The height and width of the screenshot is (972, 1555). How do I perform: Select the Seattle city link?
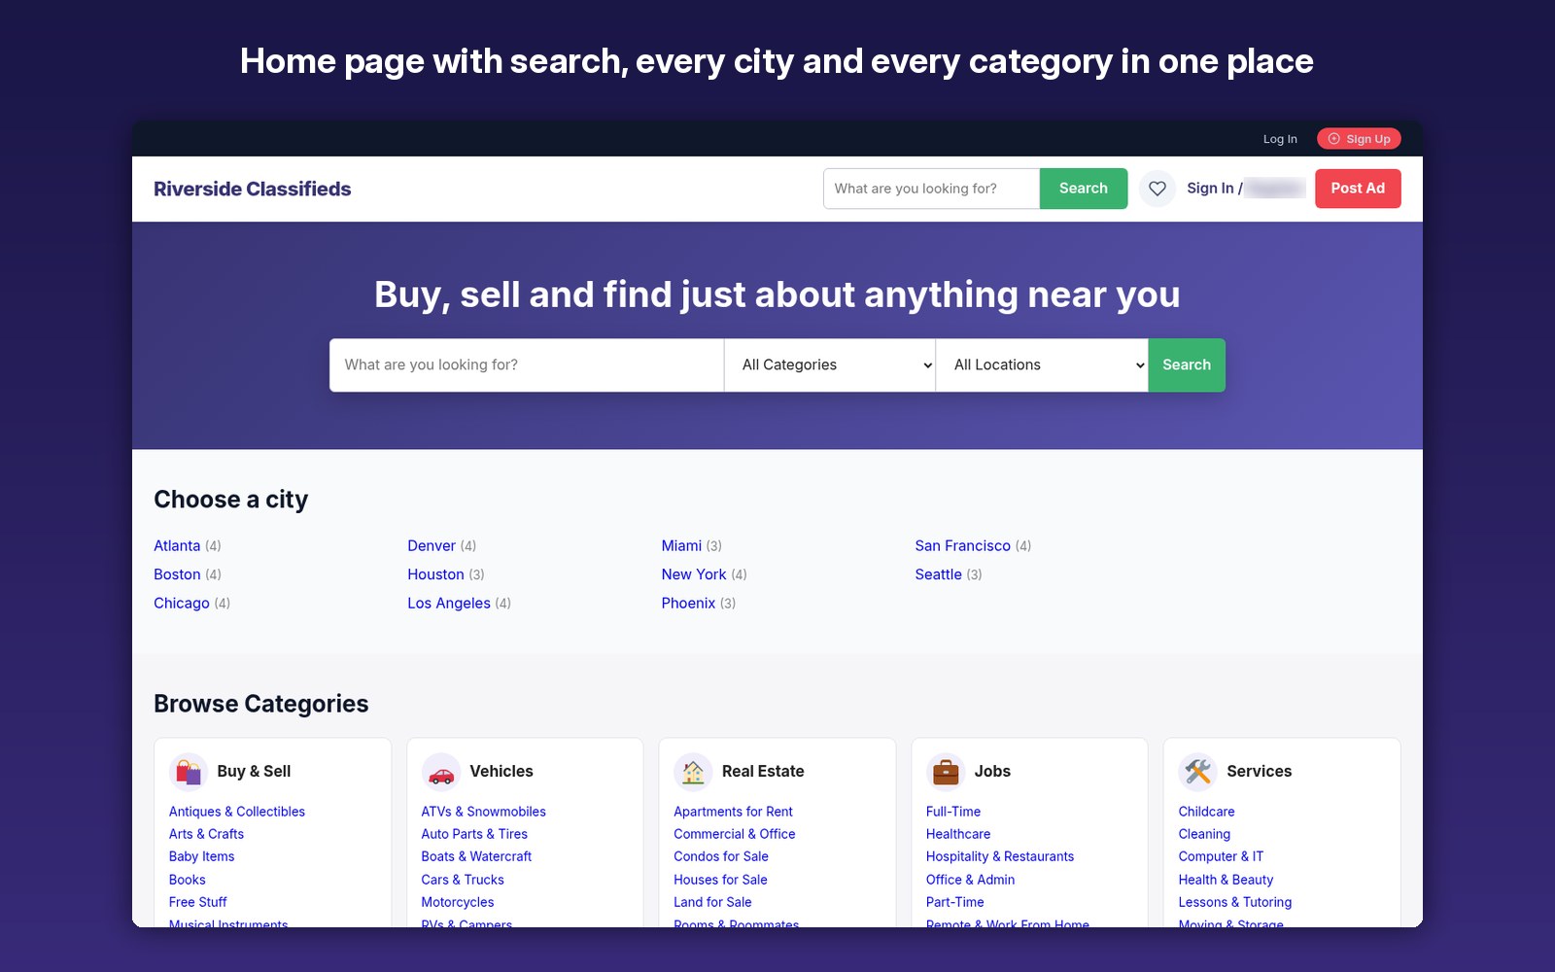[x=938, y=574]
